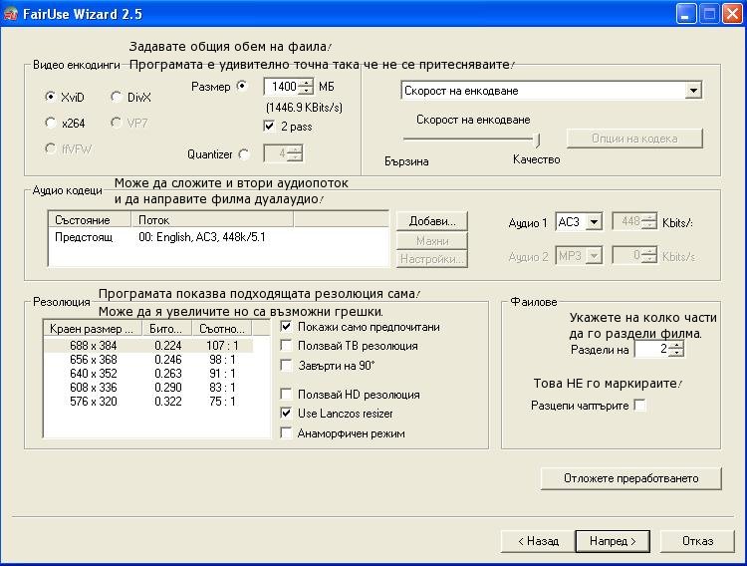This screenshot has width=747, height=566.
Task: Click the Състояние column header
Action: [90, 220]
